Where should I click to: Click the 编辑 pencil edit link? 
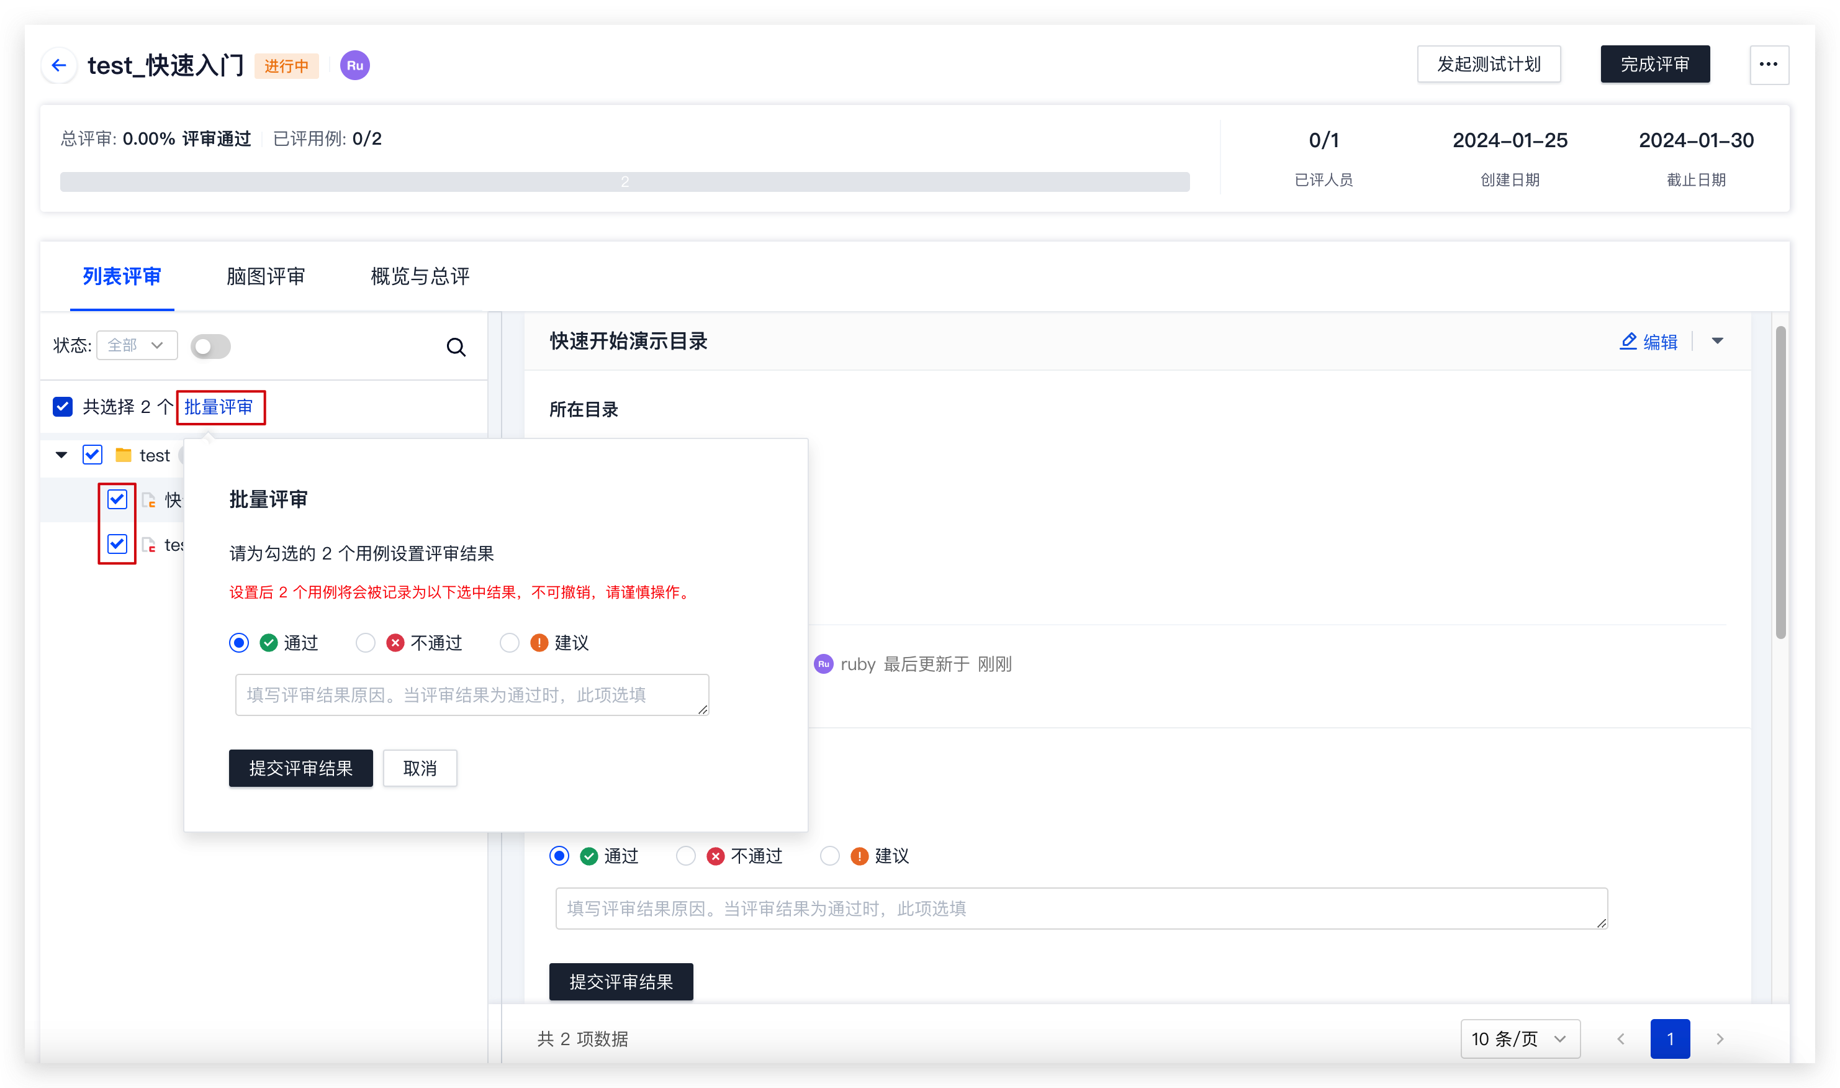click(1648, 342)
